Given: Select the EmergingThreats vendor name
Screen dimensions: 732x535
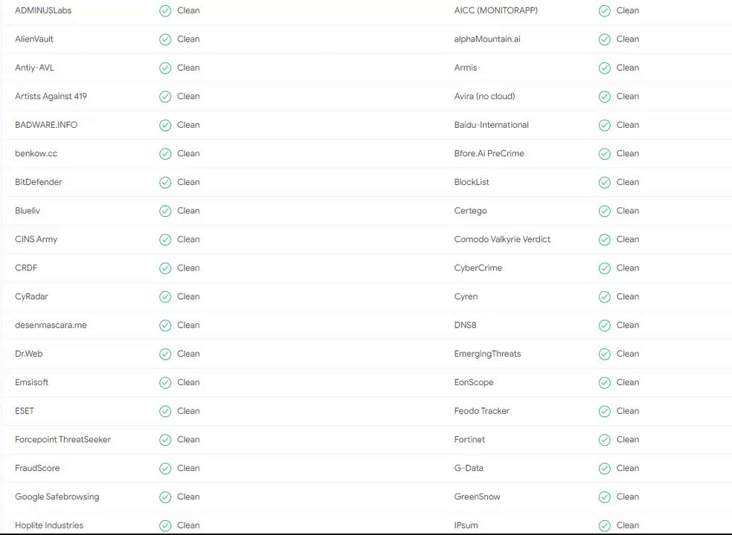Looking at the screenshot, I should click(x=487, y=354).
